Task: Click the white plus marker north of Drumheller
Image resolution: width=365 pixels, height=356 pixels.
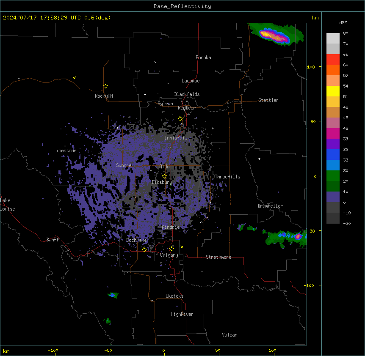Action: pyautogui.click(x=259, y=159)
